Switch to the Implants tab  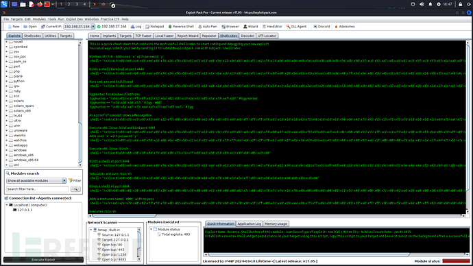click(x=109, y=36)
